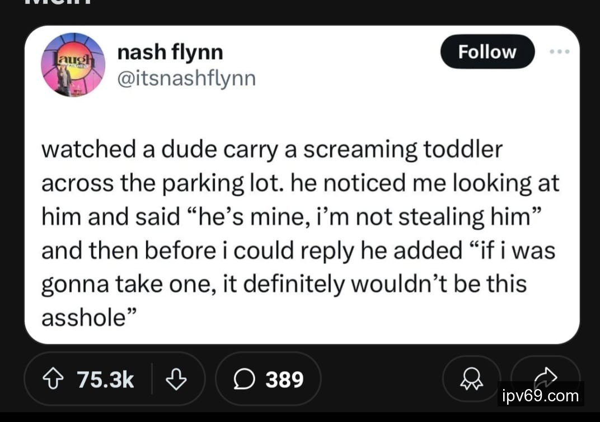Open the three-dot more options menu
This screenshot has height=422, width=600.
[559, 51]
